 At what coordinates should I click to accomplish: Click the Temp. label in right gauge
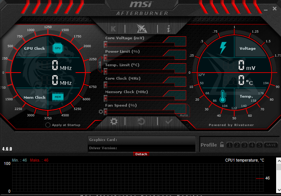point(246,97)
